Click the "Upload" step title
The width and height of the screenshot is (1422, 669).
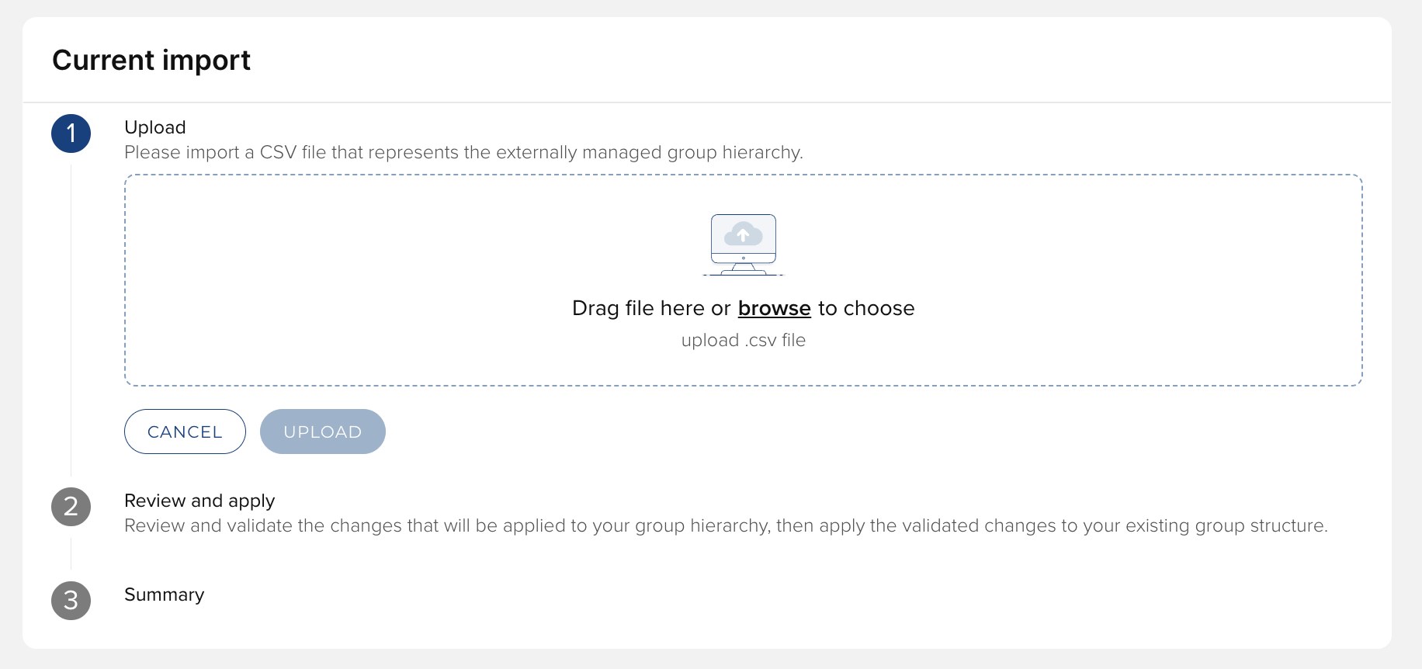click(x=155, y=127)
